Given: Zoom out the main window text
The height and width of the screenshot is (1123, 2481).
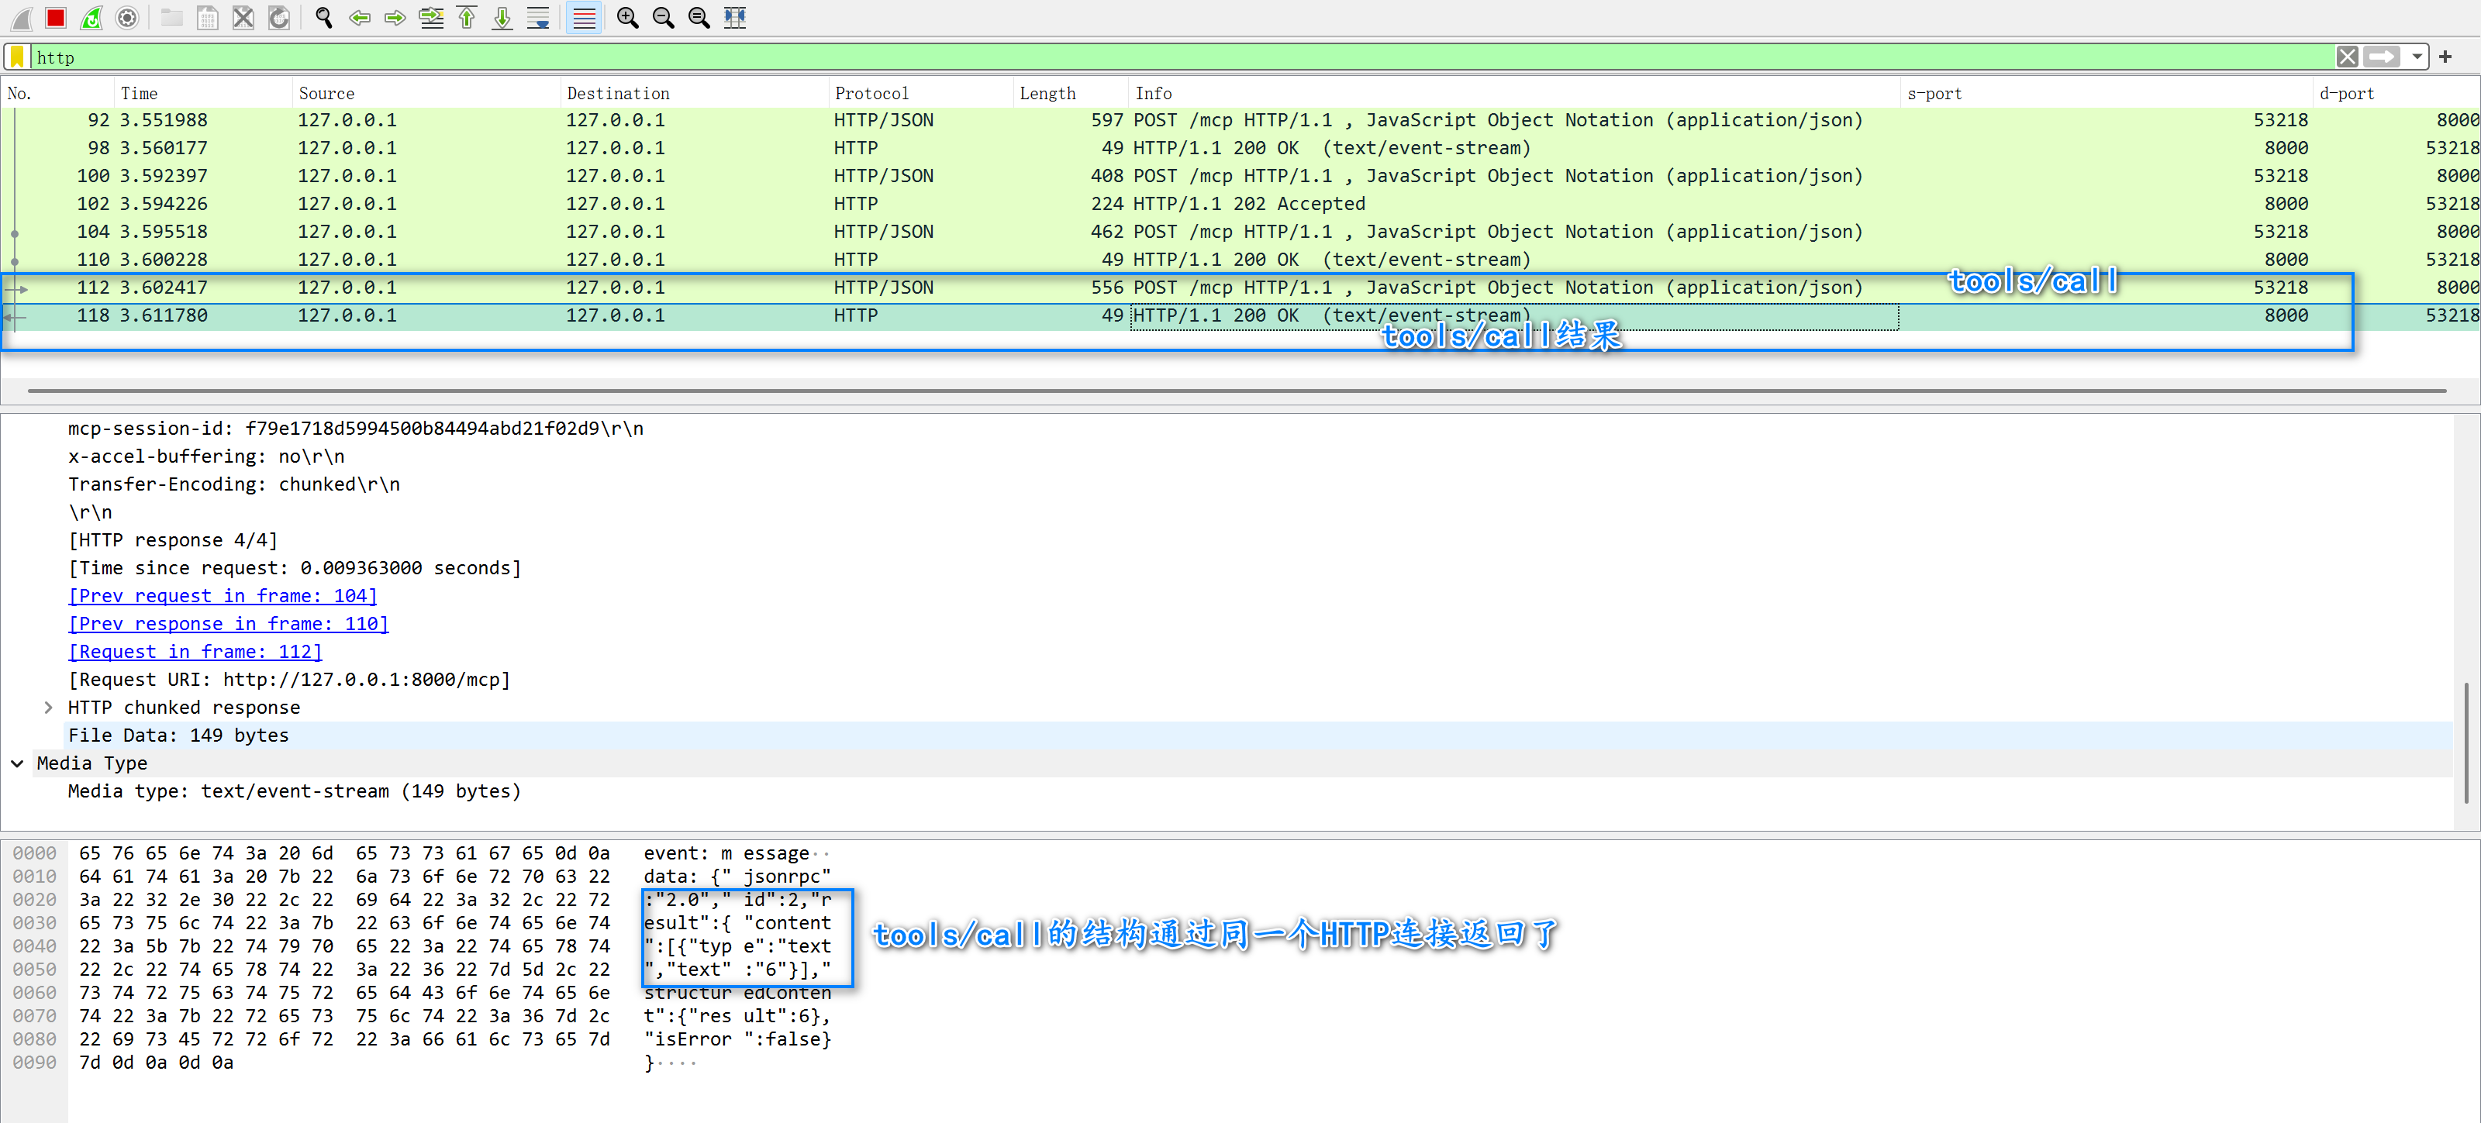Looking at the screenshot, I should (664, 17).
